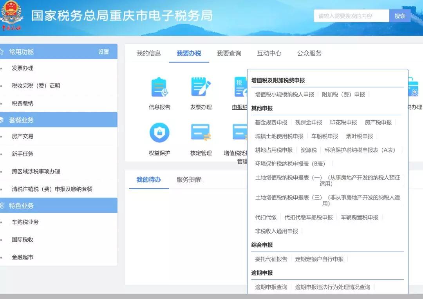Open 房产交易 package

22,136
